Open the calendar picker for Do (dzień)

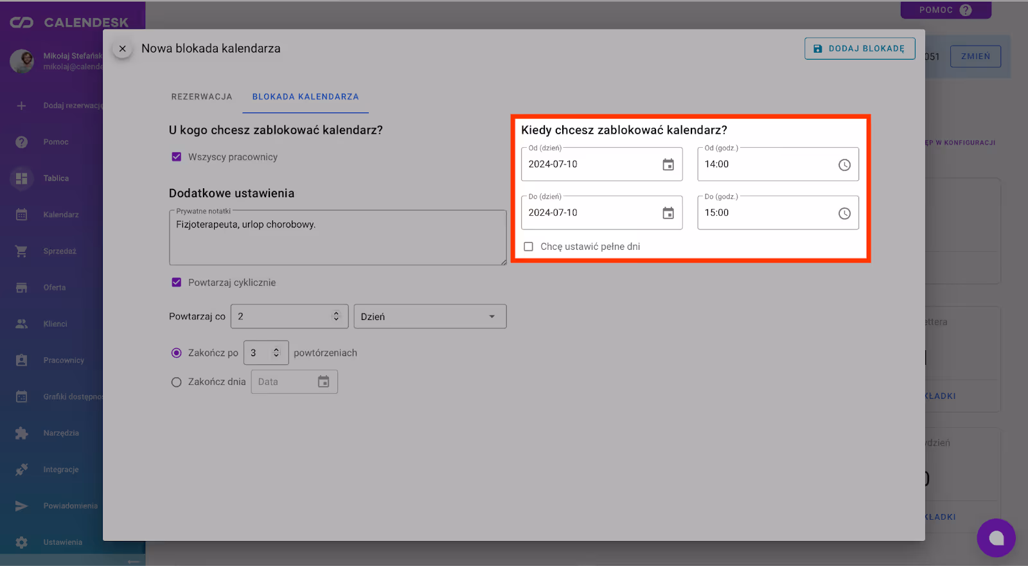pos(668,213)
